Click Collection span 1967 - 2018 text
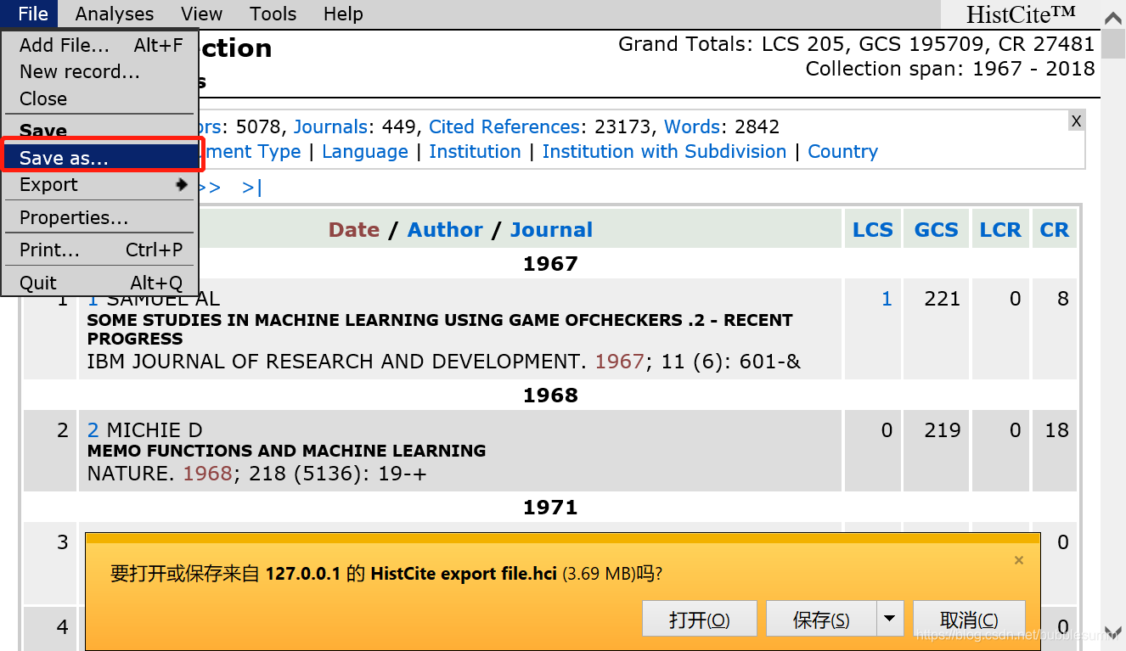The width and height of the screenshot is (1126, 651). coord(950,69)
